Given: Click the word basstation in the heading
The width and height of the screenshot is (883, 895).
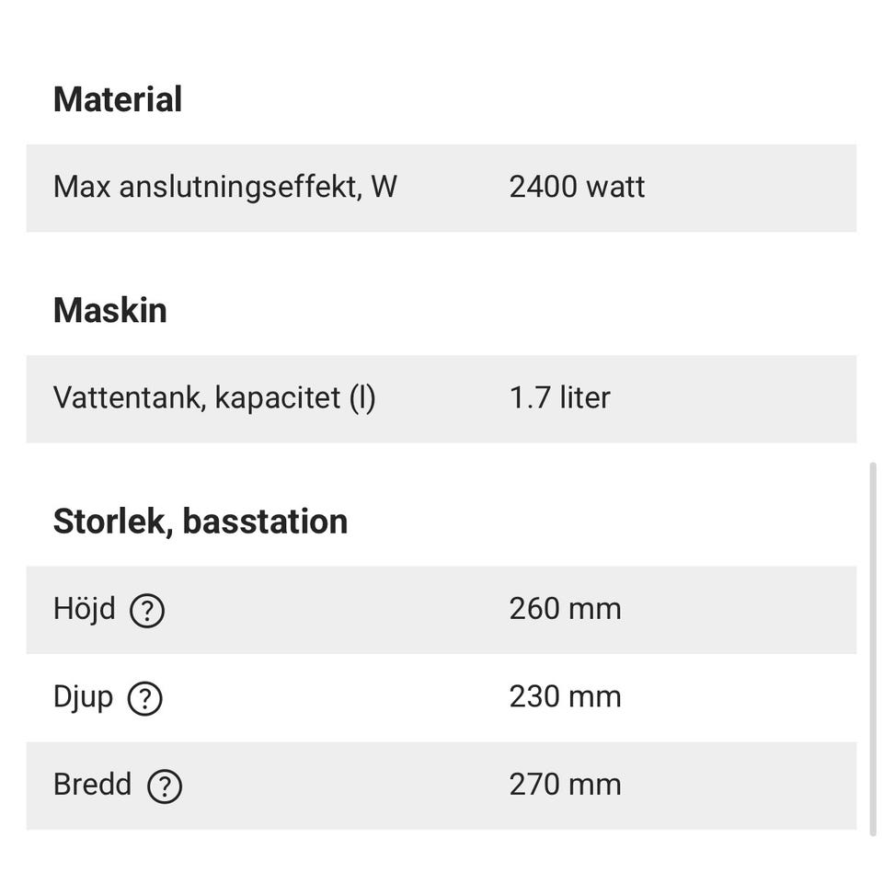Looking at the screenshot, I should coord(265,522).
